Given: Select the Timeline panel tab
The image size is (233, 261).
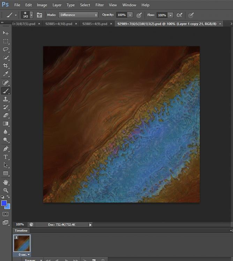Looking at the screenshot, I should 21,230.
